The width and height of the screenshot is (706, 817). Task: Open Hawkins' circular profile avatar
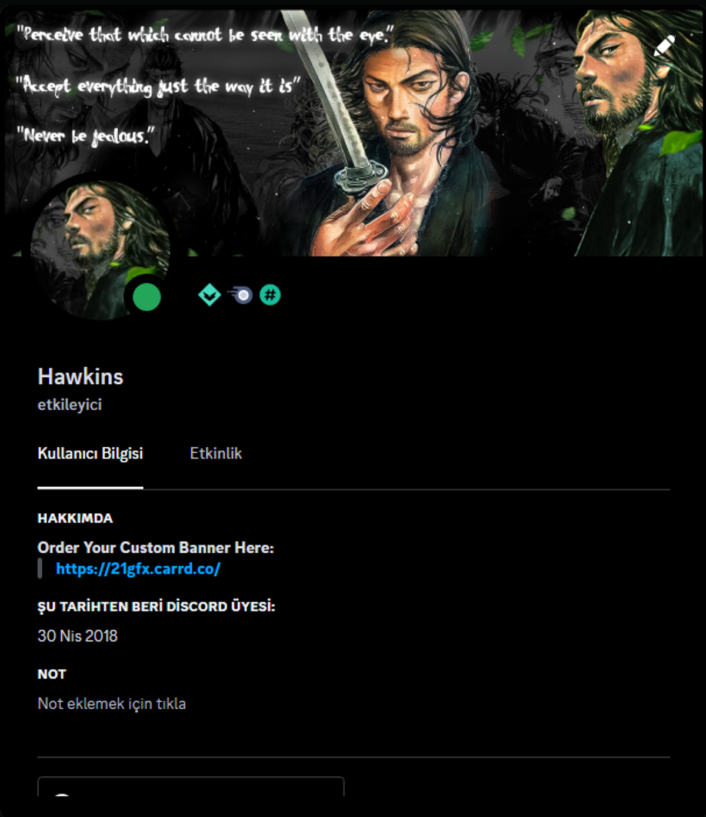100,250
